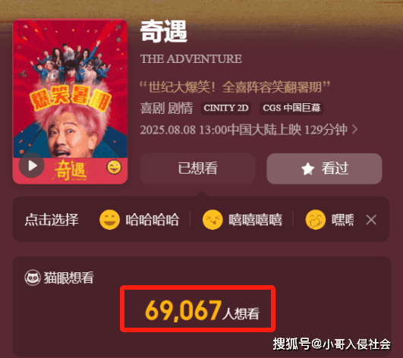Viewport: 403px width, 358px height.
Task: Click the 喜剧 剧情 genre text
Action: [166, 108]
